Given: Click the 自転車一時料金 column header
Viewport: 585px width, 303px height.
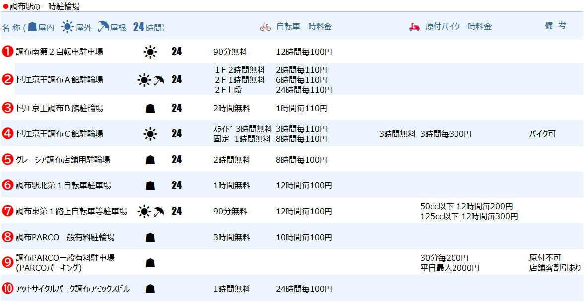Looking at the screenshot, I should [x=304, y=26].
